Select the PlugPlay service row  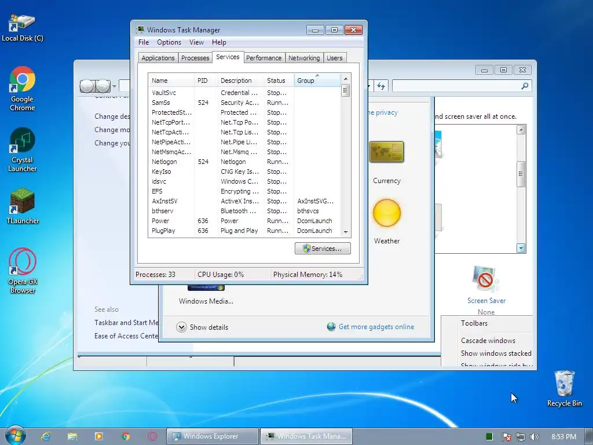coord(244,231)
